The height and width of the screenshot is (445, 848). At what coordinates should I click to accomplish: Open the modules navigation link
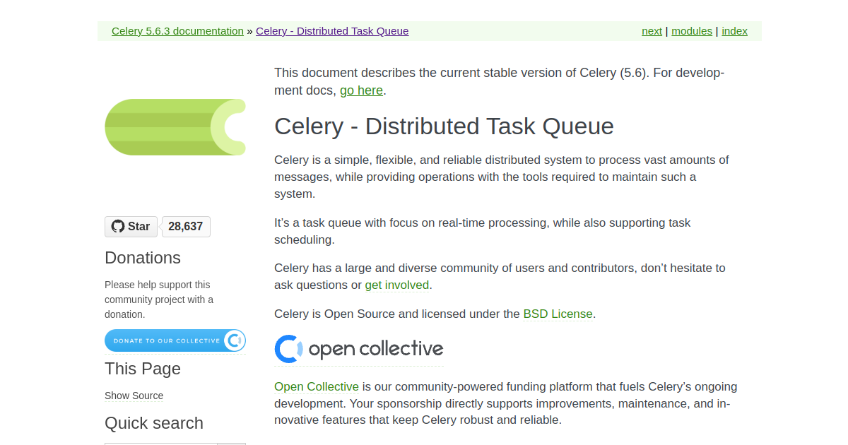coord(692,31)
